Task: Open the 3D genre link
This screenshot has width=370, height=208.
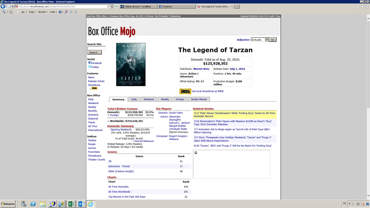Action: [x=110, y=161]
